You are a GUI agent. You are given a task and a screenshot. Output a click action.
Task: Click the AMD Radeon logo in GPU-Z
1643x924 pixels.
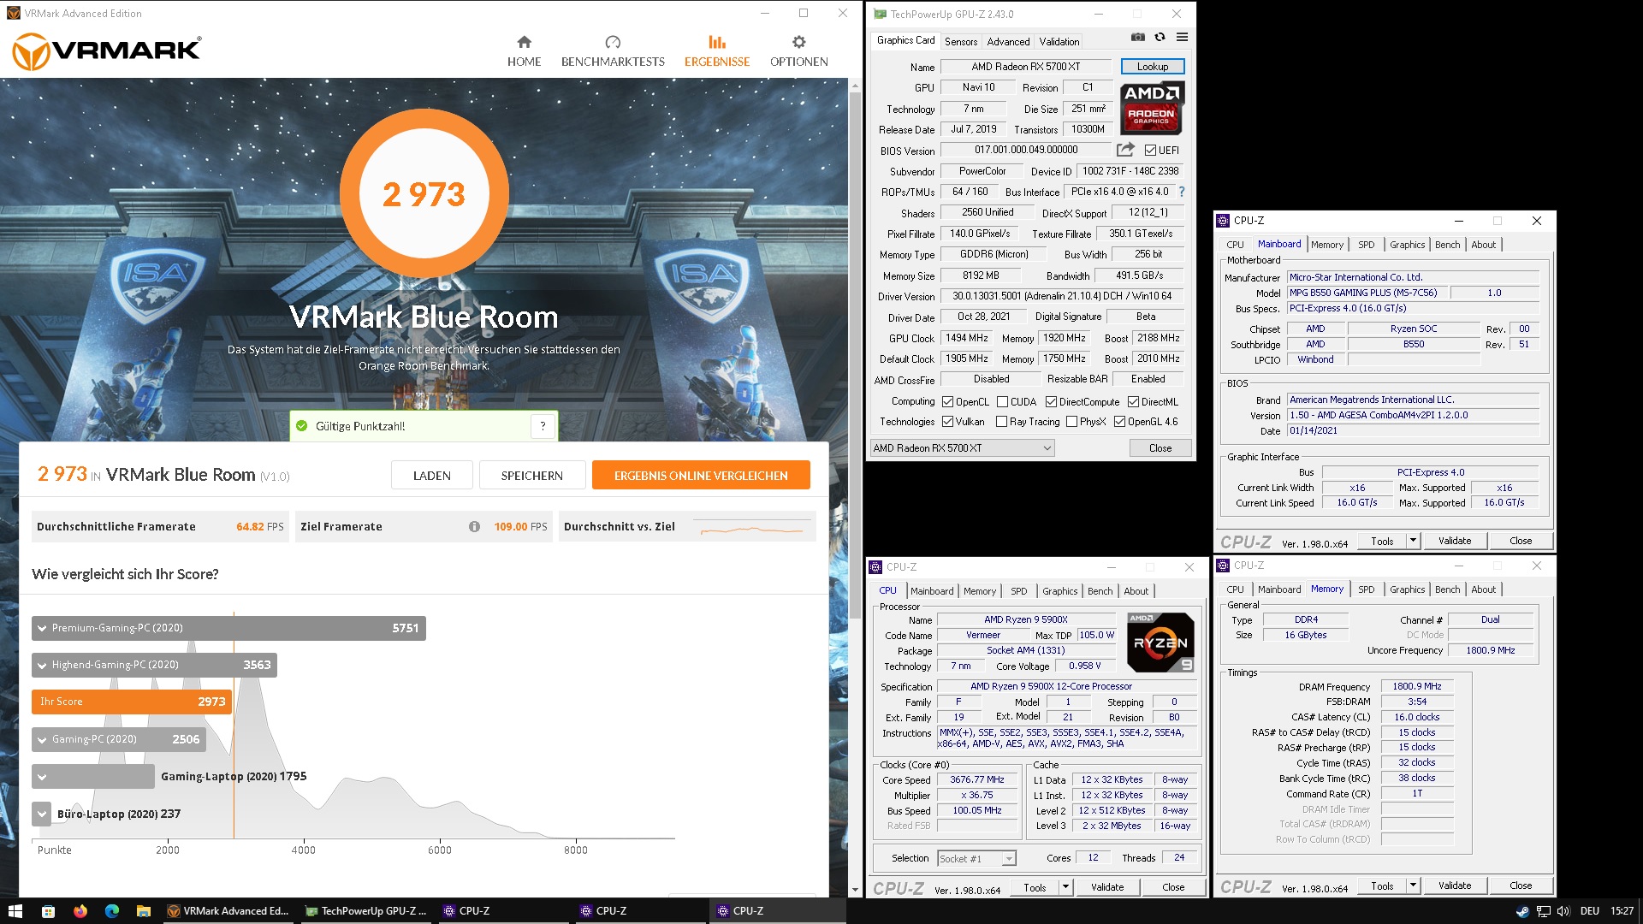coord(1152,109)
